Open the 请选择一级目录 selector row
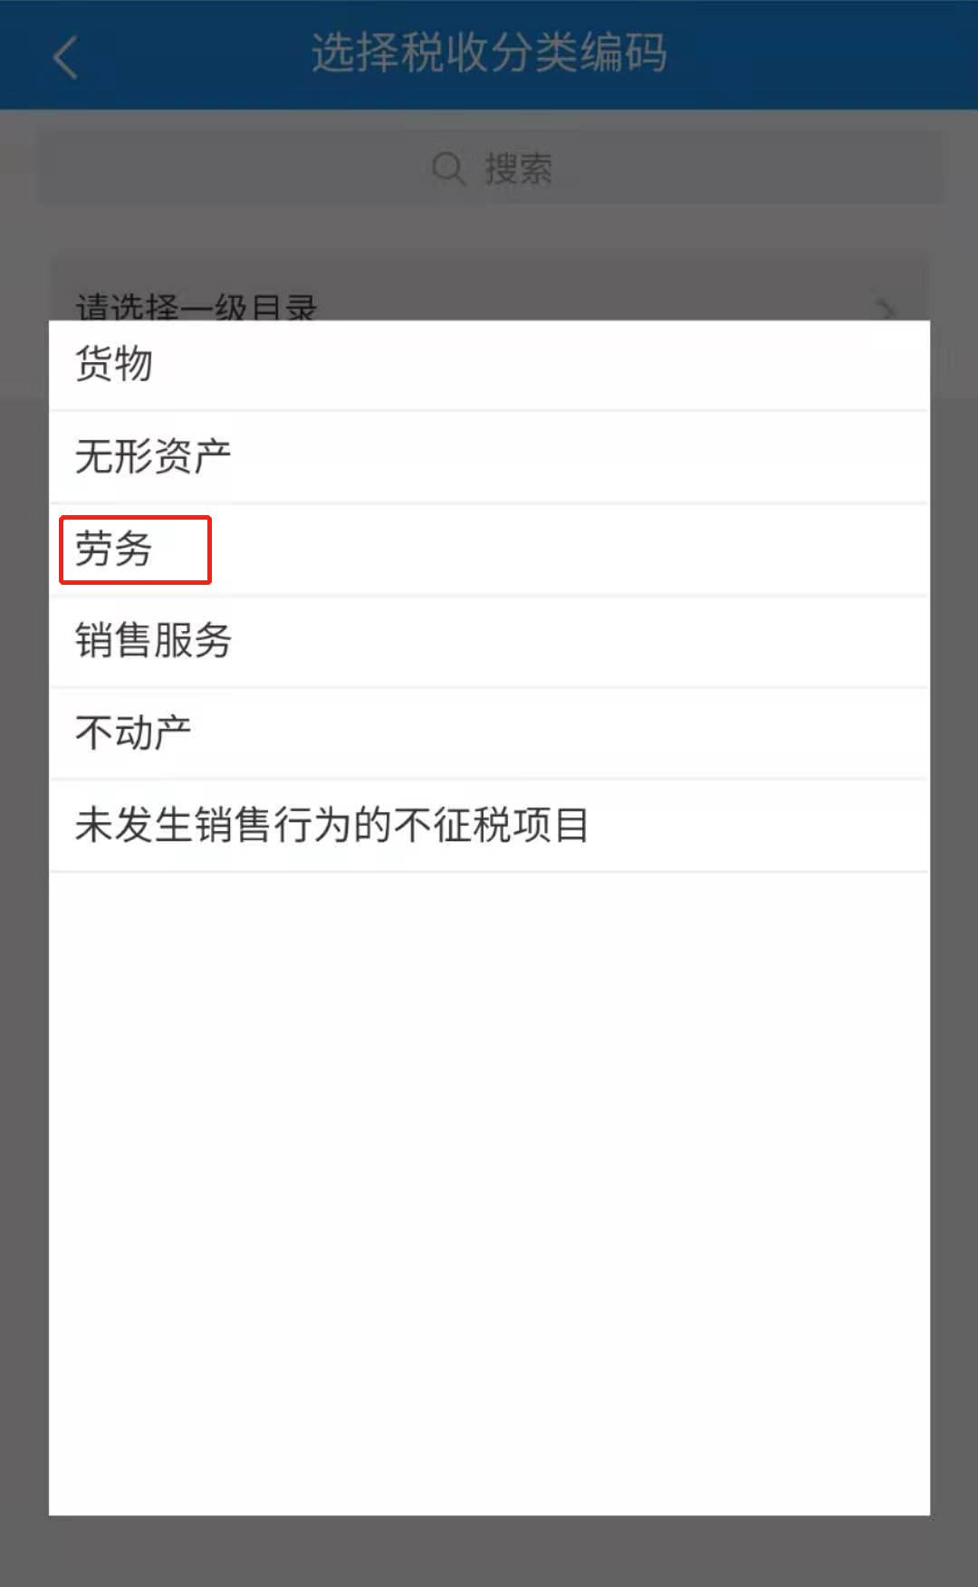Viewport: 978px width, 1587px height. click(489, 291)
